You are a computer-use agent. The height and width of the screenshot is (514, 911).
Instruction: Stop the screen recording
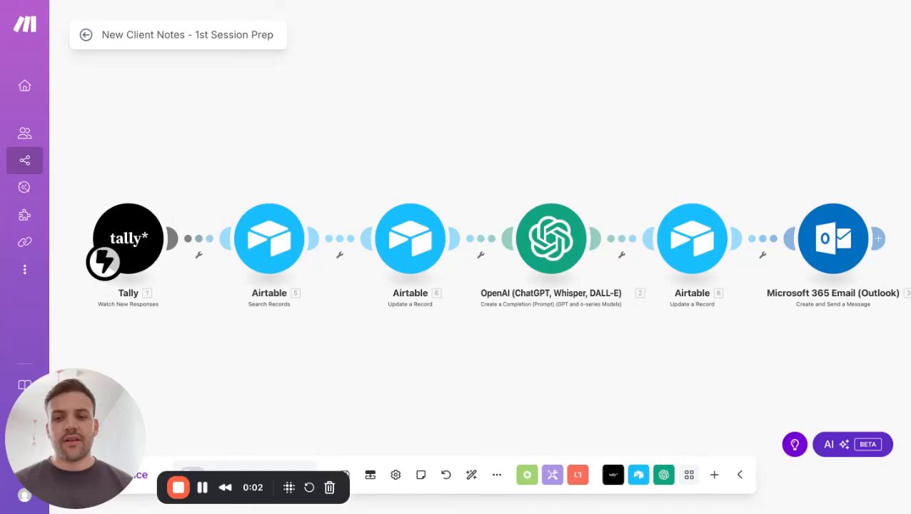click(178, 488)
